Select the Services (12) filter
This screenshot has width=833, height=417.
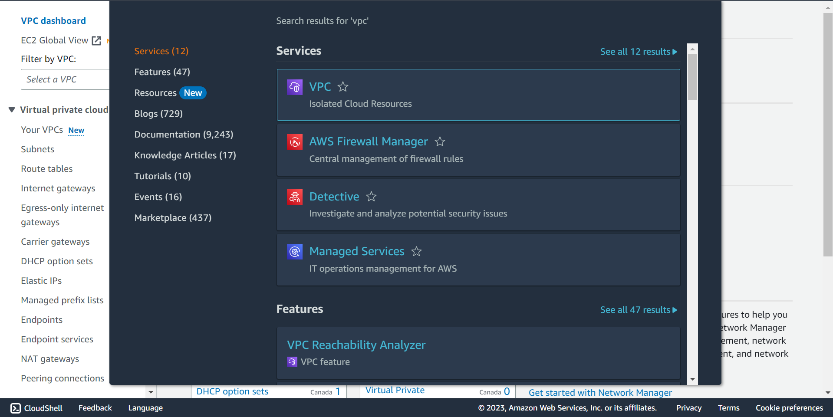coord(161,51)
